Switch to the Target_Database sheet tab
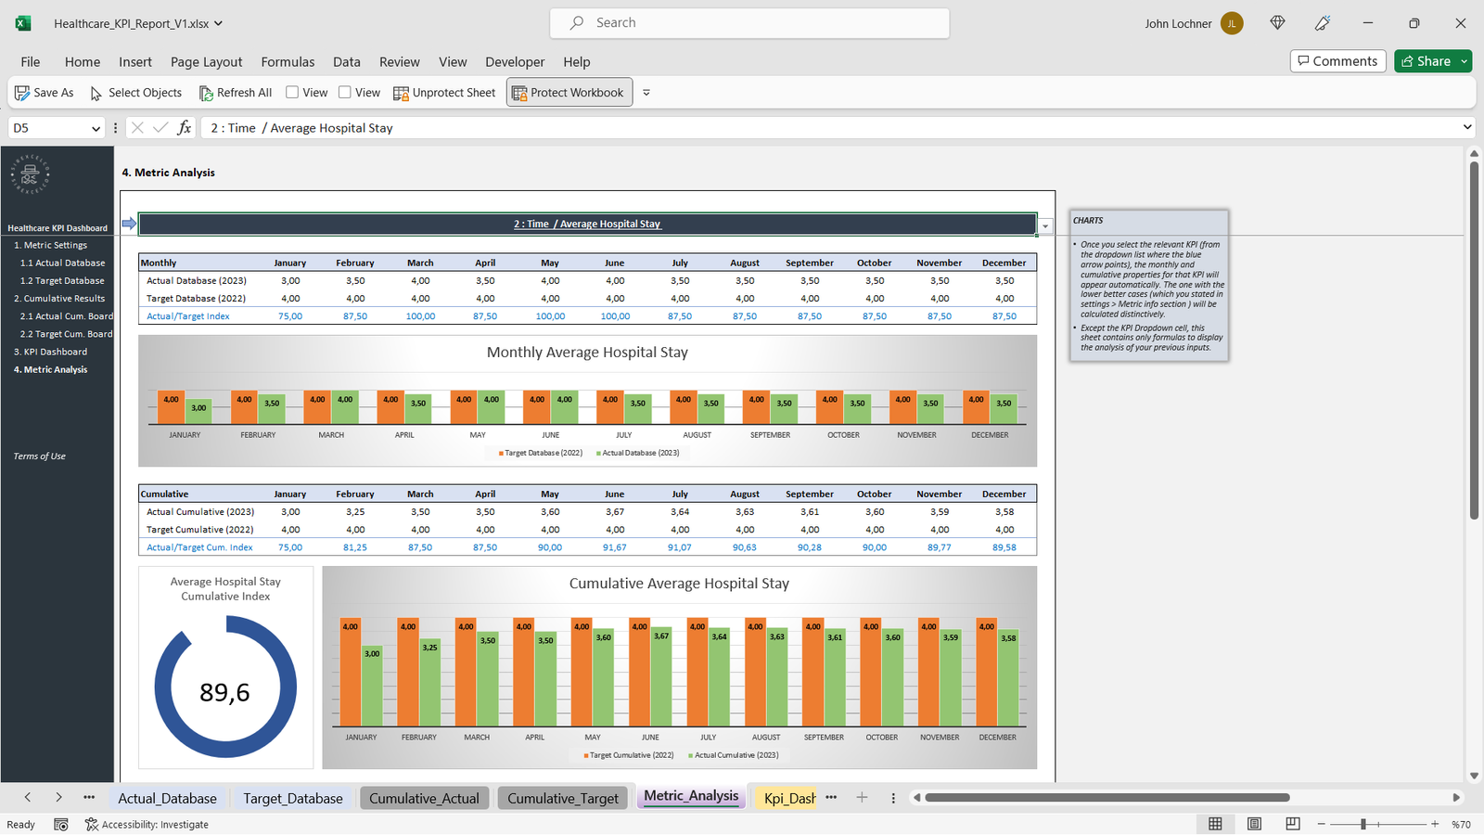 [x=292, y=798]
